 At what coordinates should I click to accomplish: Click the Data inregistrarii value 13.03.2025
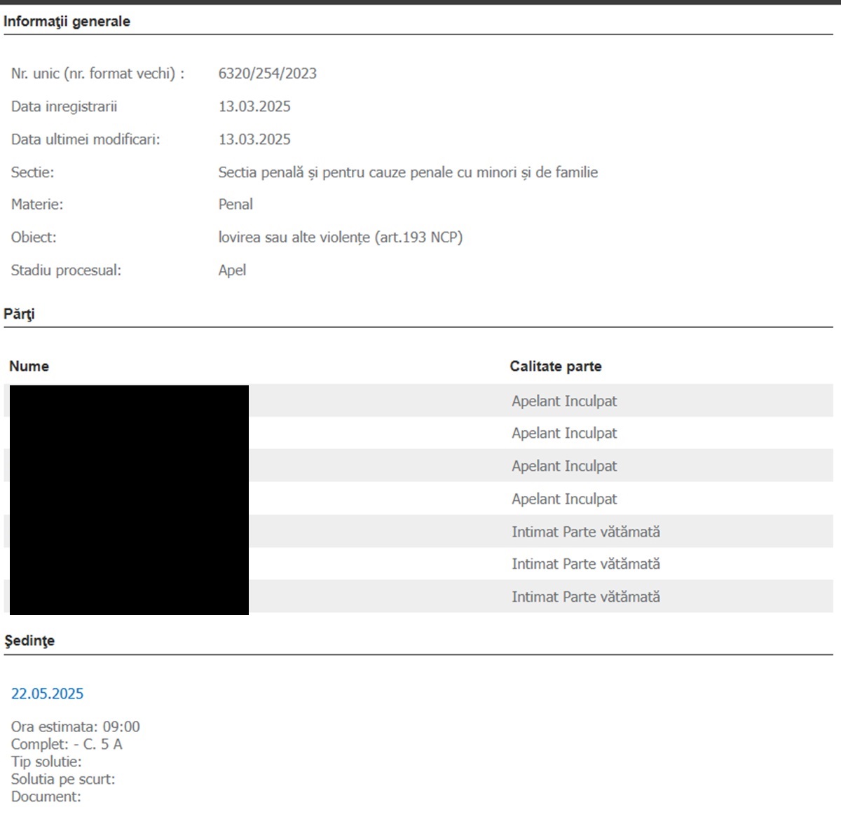[x=254, y=106]
